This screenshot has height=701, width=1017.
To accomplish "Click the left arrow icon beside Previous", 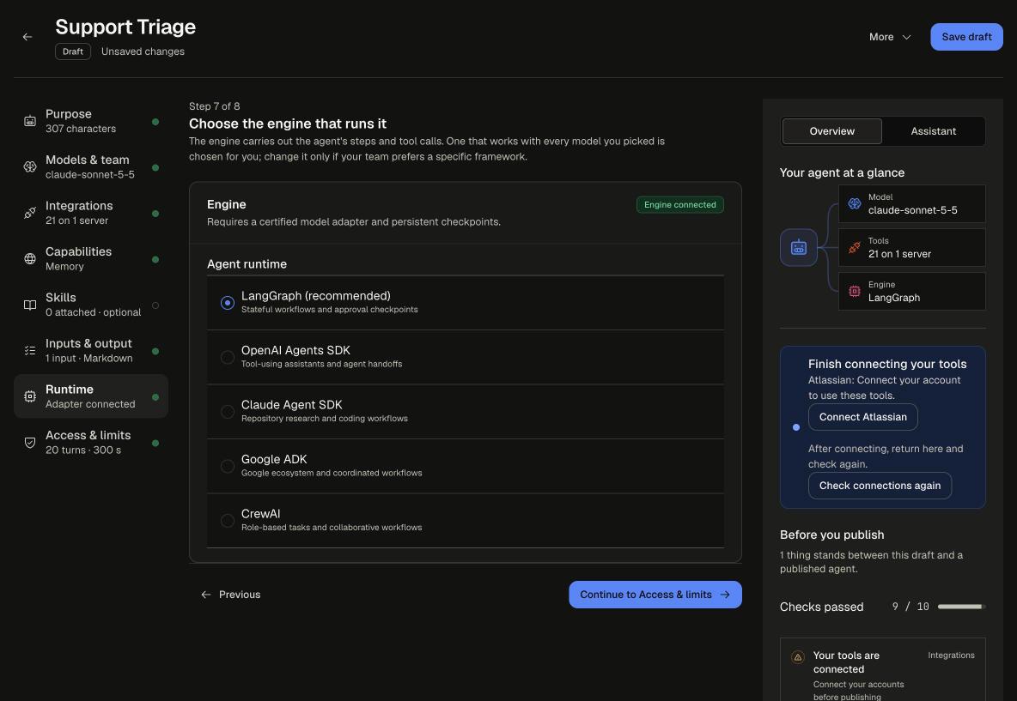I will pos(206,595).
